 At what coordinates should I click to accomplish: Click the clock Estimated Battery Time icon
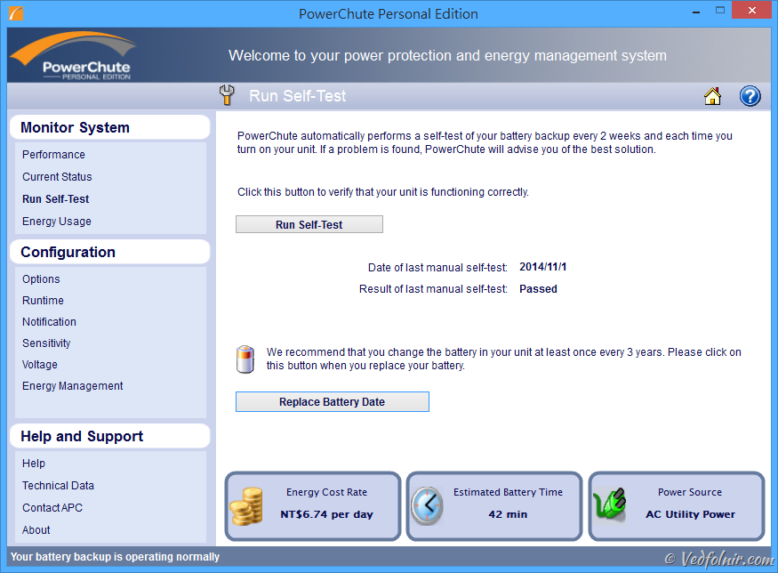click(x=427, y=505)
